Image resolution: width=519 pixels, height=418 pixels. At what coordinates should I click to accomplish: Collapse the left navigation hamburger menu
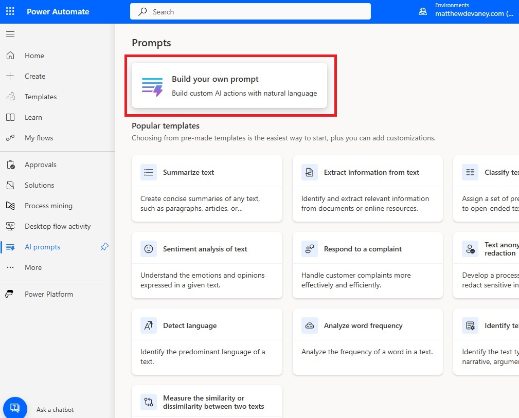(10, 34)
